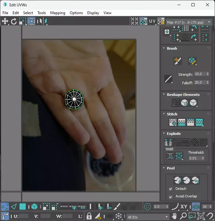215x221 pixels.
Task: Click the Weld Threshold value field
Action: [195, 158]
